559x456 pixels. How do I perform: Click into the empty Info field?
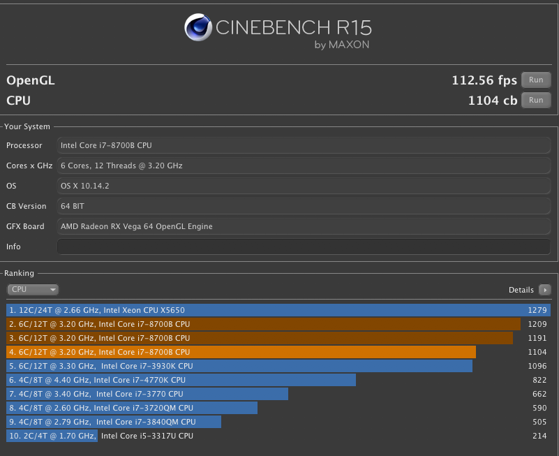(x=304, y=247)
